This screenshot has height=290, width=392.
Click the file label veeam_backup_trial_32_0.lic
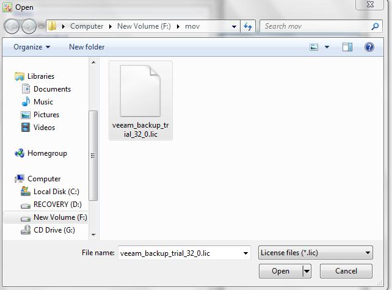pyautogui.click(x=140, y=130)
